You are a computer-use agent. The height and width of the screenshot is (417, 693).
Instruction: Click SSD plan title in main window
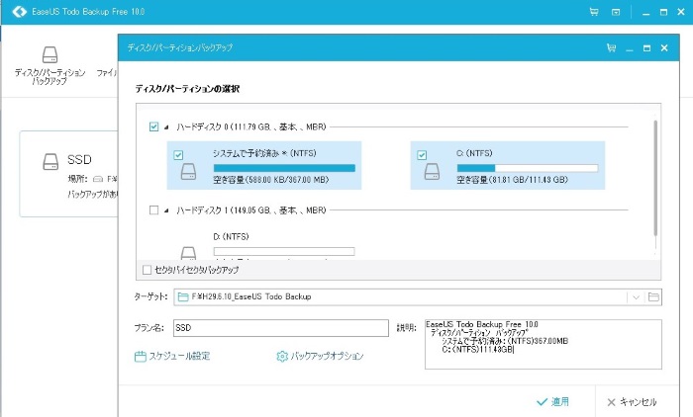(x=79, y=160)
